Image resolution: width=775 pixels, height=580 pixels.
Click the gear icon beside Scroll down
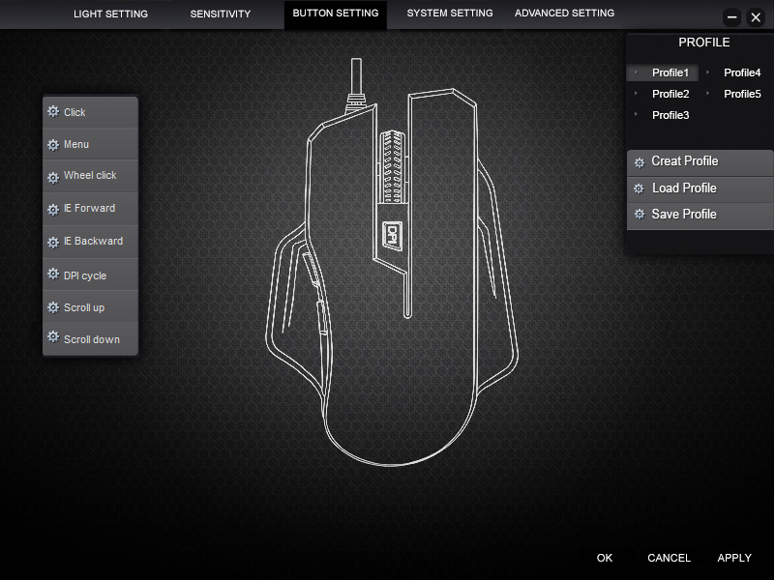53,338
